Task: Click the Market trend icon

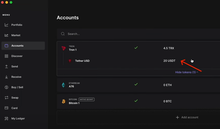Action: coord(6,35)
